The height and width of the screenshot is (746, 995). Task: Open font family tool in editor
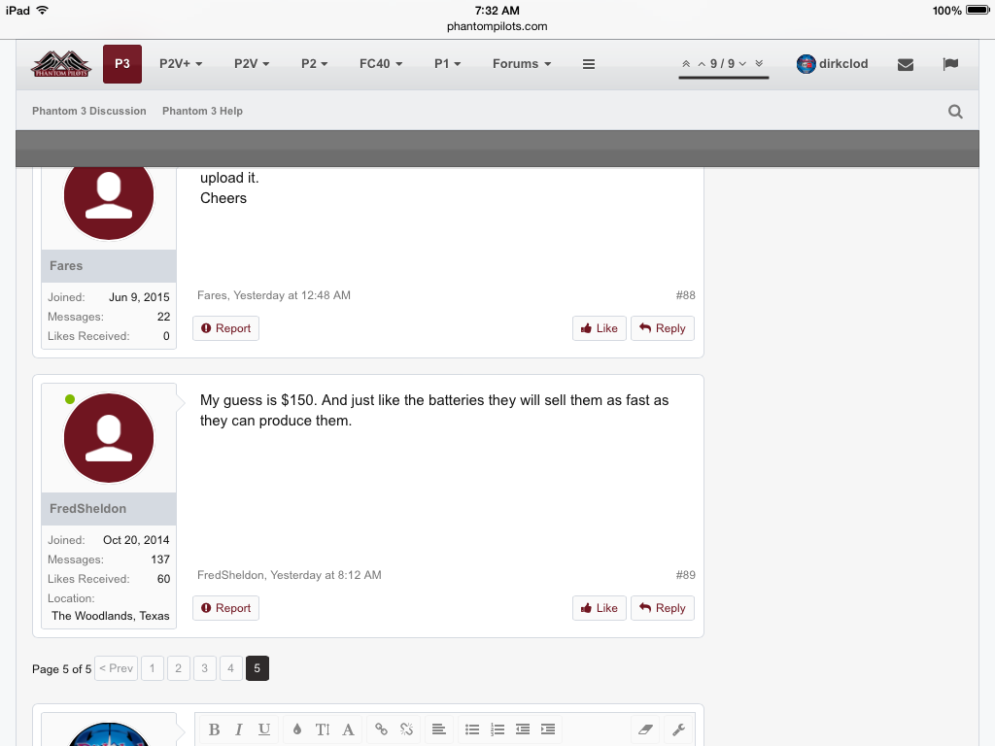pos(349,729)
